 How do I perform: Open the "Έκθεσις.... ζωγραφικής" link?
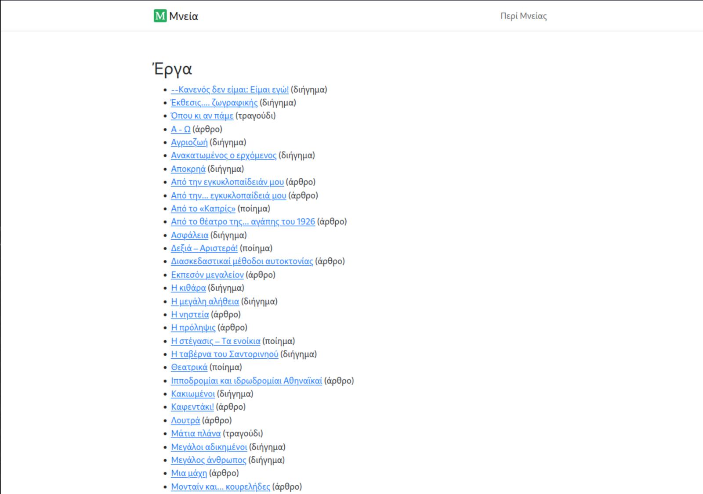click(x=214, y=103)
